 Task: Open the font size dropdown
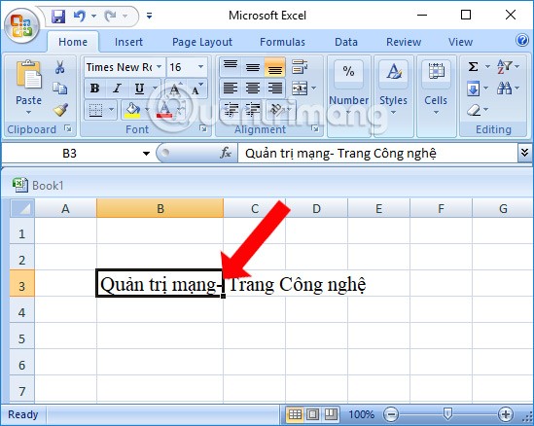tap(200, 67)
